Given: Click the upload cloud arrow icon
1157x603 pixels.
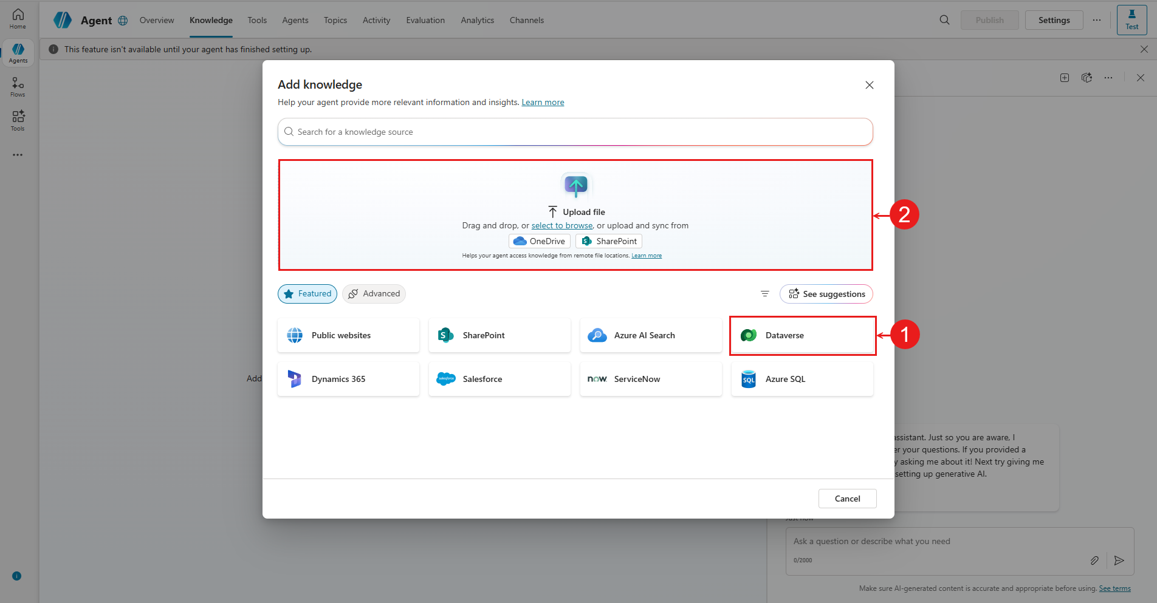Looking at the screenshot, I should 576,185.
